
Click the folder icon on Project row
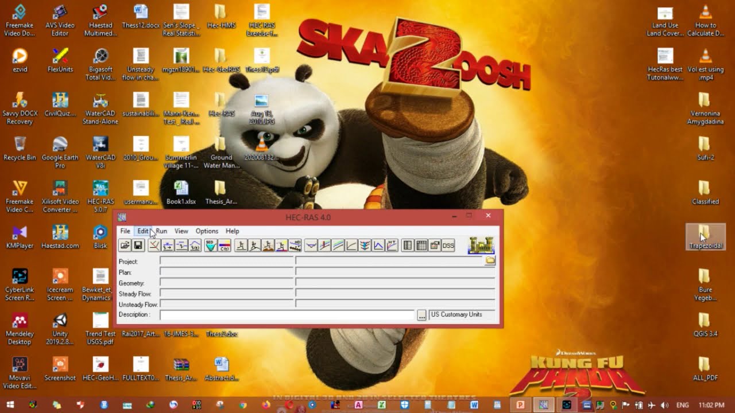point(490,260)
